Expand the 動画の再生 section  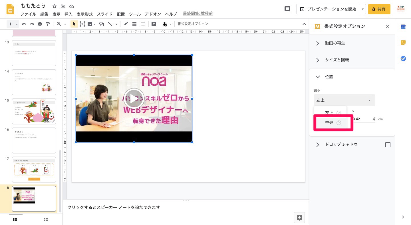(x=352, y=43)
